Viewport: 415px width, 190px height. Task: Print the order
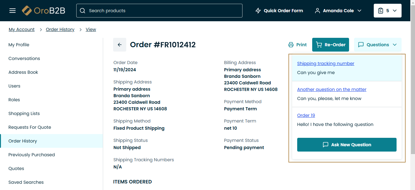pyautogui.click(x=297, y=45)
